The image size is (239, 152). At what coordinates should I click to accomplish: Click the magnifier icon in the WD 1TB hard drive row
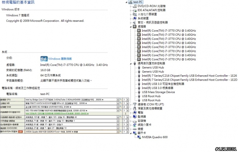[121, 110]
